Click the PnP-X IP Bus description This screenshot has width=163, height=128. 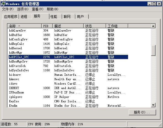[x=67, y=92]
